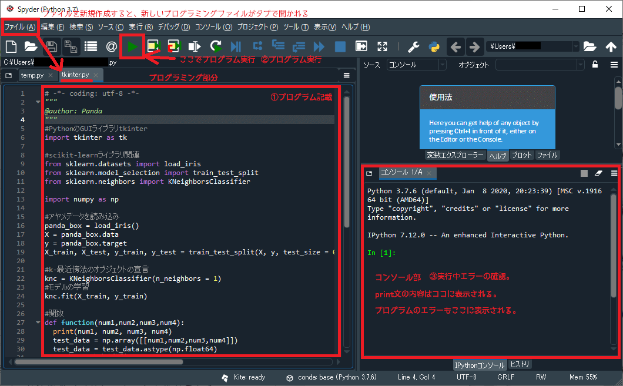Expand the オブジェクト combo box dropdown
The width and height of the screenshot is (623, 386).
[x=581, y=65]
